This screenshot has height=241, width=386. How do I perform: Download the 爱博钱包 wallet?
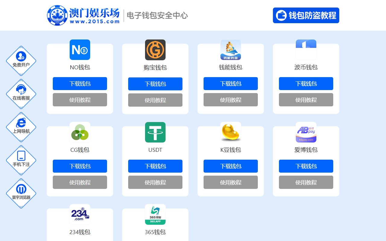point(306,166)
